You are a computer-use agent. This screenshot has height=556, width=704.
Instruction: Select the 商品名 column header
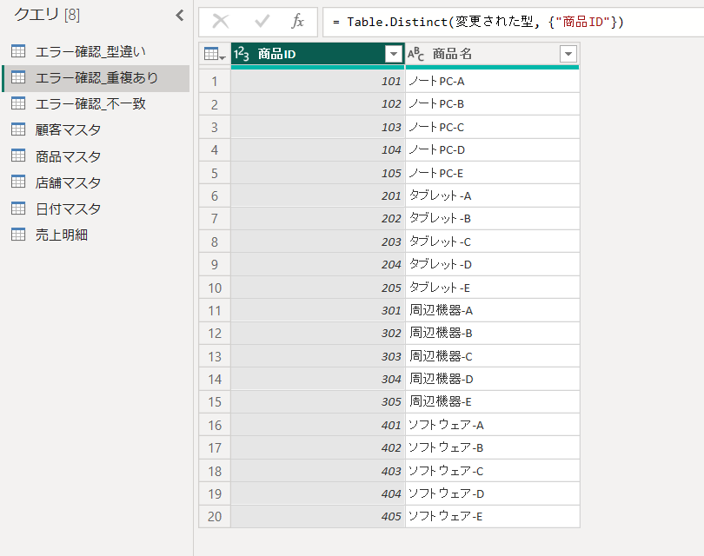(x=492, y=55)
